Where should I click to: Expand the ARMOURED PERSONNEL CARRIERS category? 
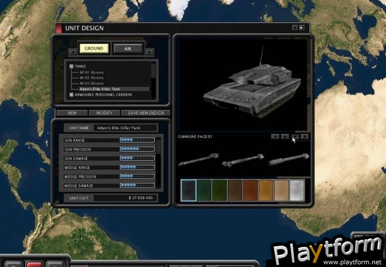[71, 94]
